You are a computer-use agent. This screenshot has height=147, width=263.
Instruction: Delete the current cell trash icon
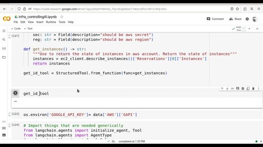click(x=253, y=89)
